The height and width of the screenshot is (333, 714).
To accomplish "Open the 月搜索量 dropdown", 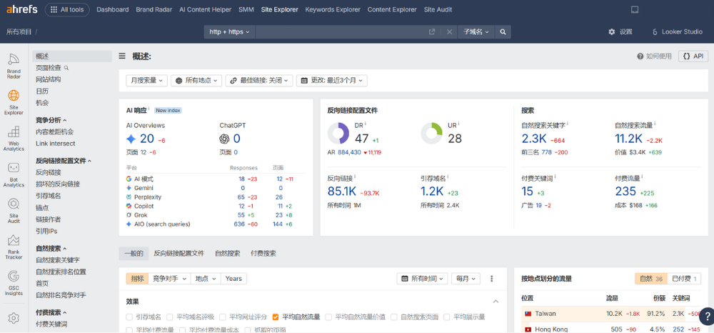I will [x=146, y=81].
